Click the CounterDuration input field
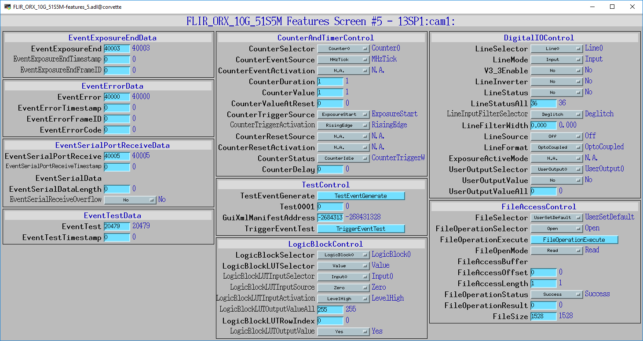 [330, 82]
